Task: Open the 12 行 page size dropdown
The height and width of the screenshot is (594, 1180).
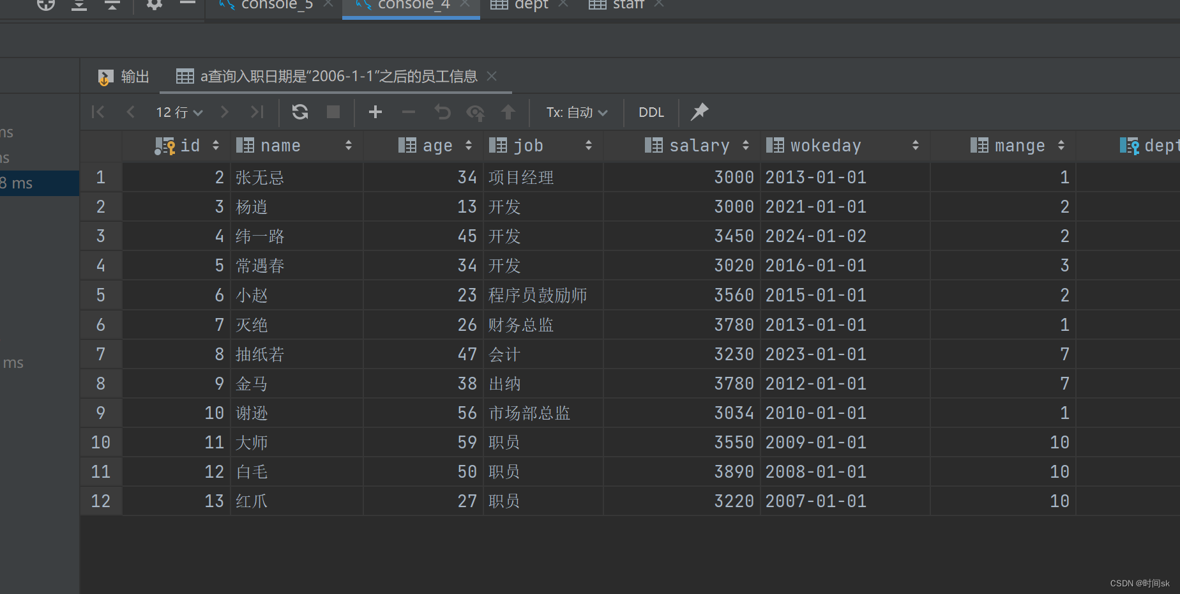Action: pos(179,112)
